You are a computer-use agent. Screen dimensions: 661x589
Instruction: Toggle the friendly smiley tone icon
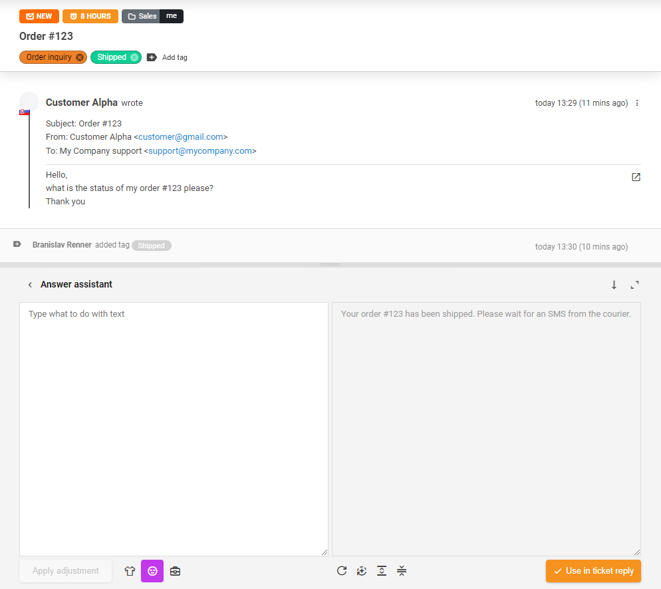click(152, 571)
